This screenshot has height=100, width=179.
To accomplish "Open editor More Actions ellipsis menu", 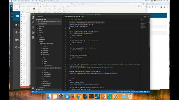I will click(148, 17).
